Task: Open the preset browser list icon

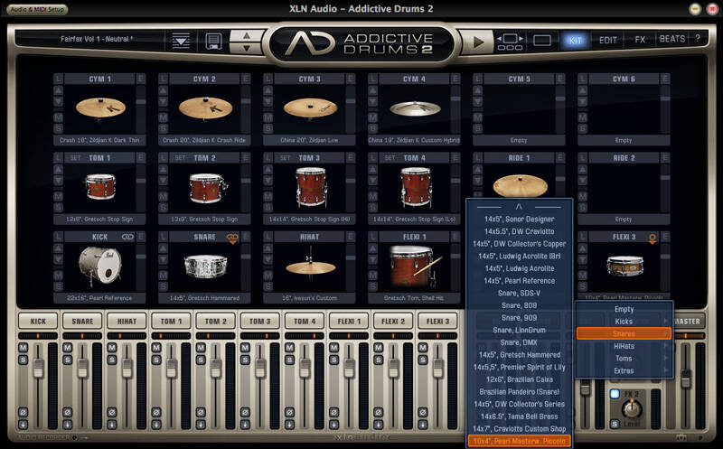Action: click(x=181, y=41)
